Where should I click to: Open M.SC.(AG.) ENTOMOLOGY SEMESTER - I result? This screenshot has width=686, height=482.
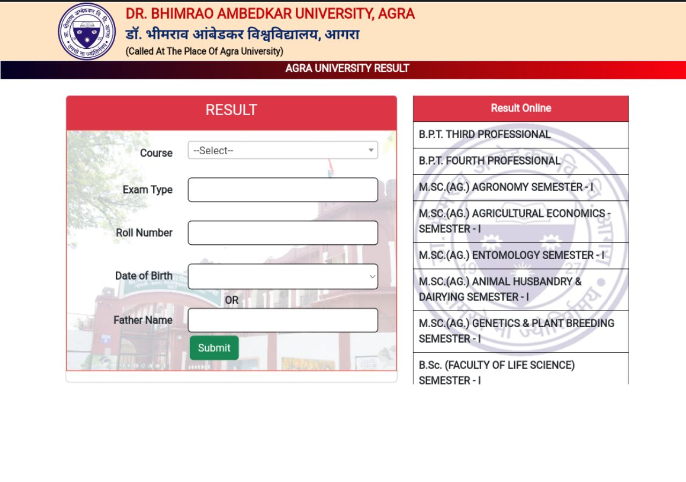(521, 255)
